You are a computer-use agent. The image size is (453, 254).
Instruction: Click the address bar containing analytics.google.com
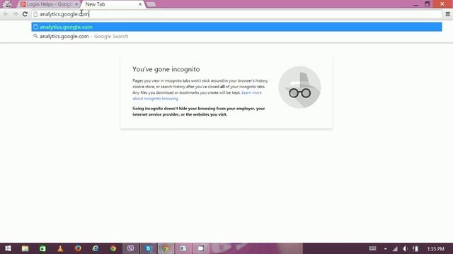(x=237, y=14)
